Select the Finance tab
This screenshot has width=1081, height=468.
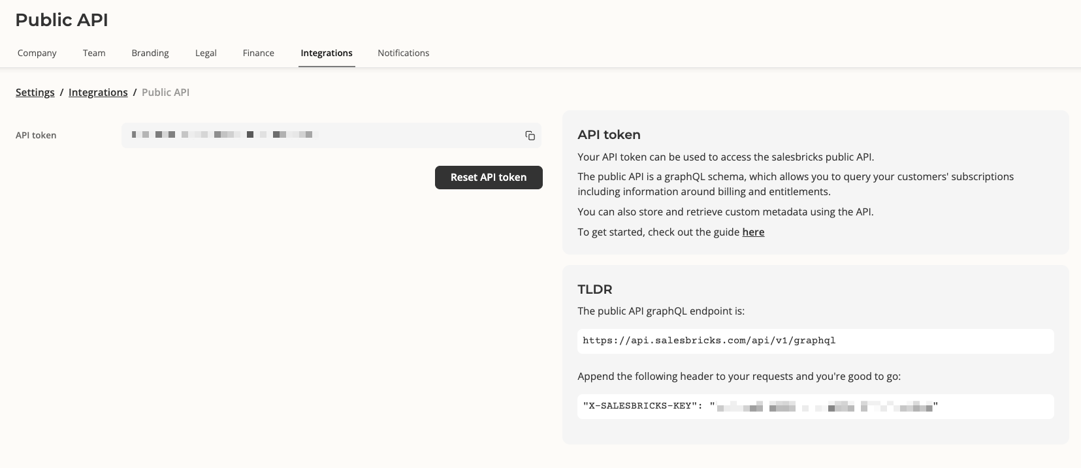259,53
